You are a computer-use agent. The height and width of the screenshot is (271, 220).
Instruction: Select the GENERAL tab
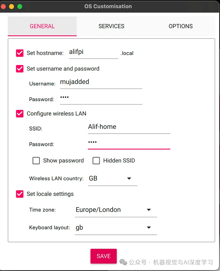[42, 26]
